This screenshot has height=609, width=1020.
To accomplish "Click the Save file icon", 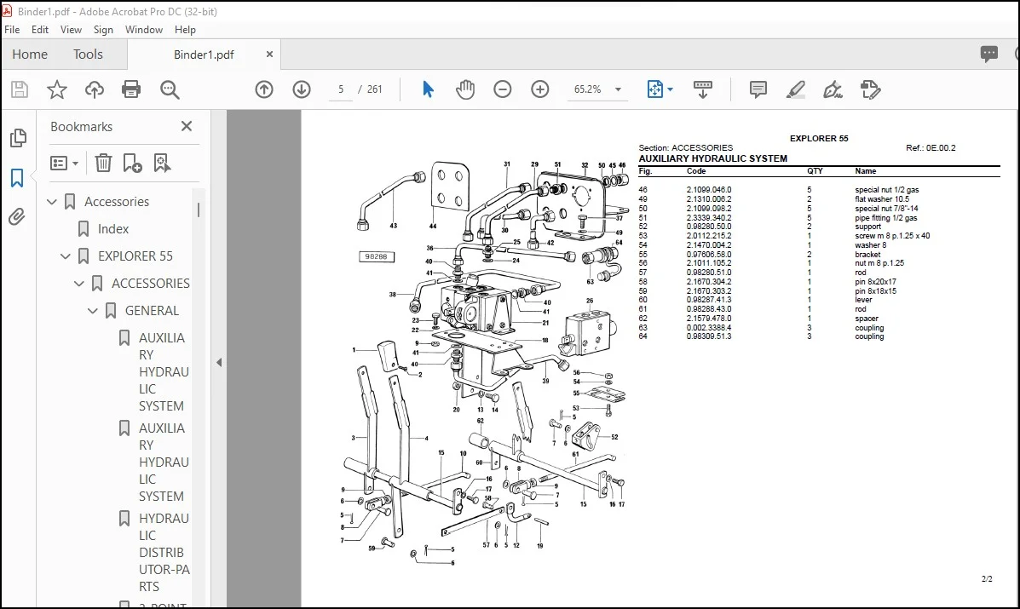I will 20,89.
